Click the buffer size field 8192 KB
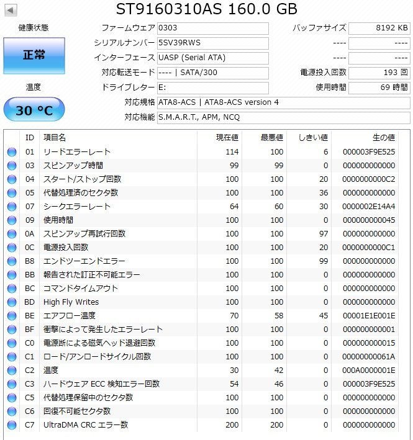Screen dimensions: 413x440 [x=379, y=29]
